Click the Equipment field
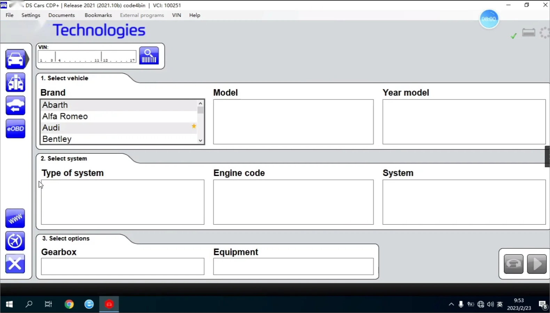This screenshot has width=550, height=313. (x=293, y=266)
